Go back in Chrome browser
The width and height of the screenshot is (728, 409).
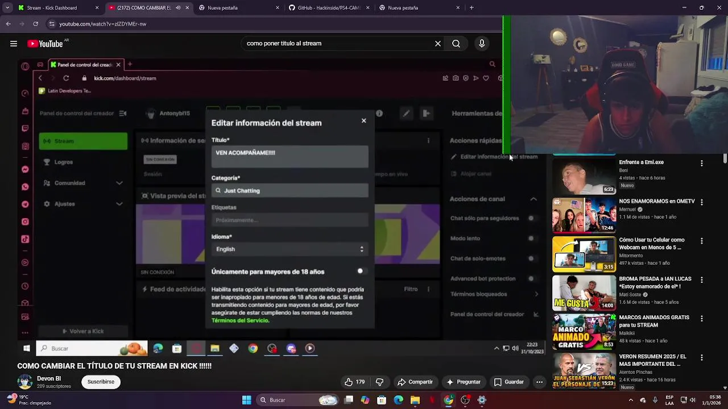pos(9,24)
